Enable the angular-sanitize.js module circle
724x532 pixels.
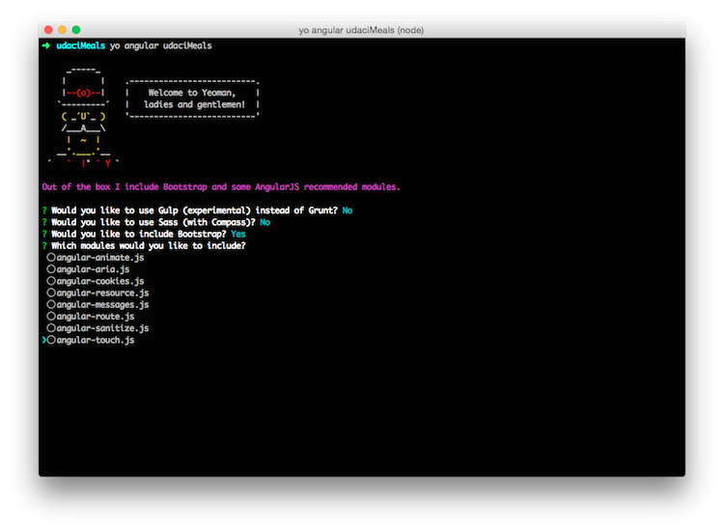[51, 328]
